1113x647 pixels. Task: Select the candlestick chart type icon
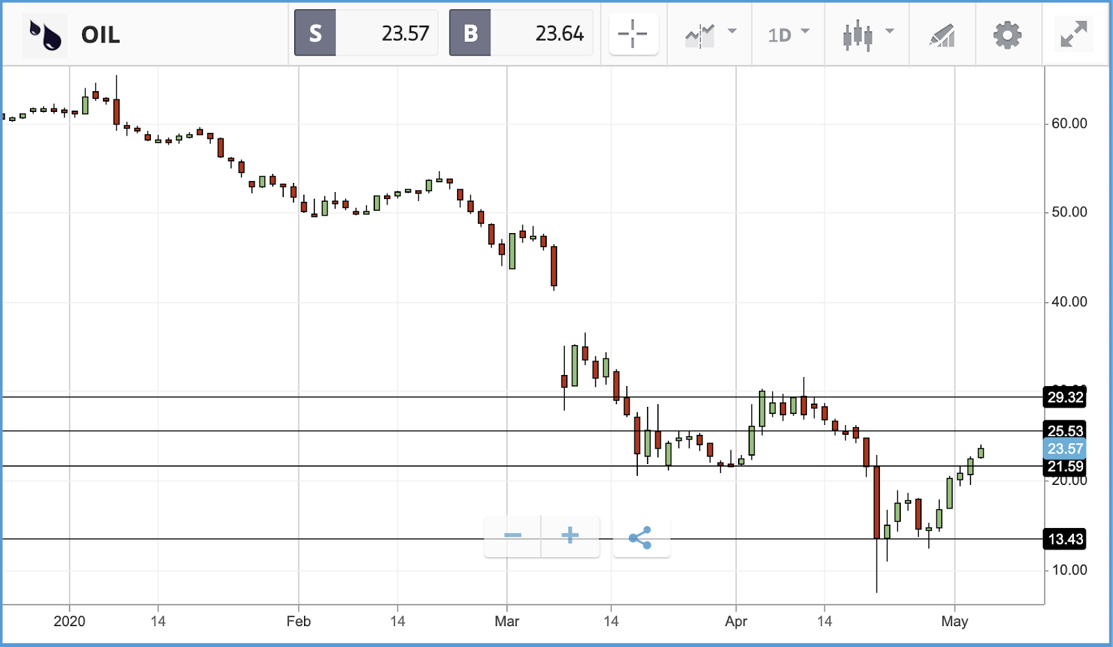[x=858, y=35]
